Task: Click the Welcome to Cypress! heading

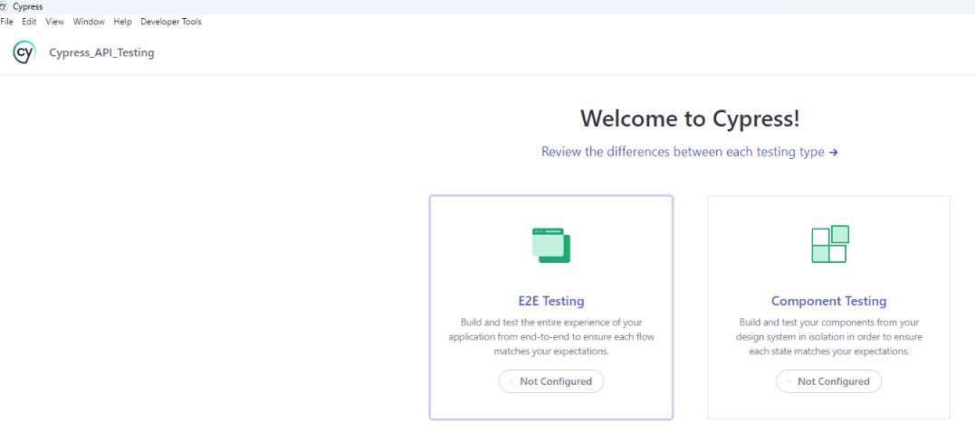Action: (690, 118)
